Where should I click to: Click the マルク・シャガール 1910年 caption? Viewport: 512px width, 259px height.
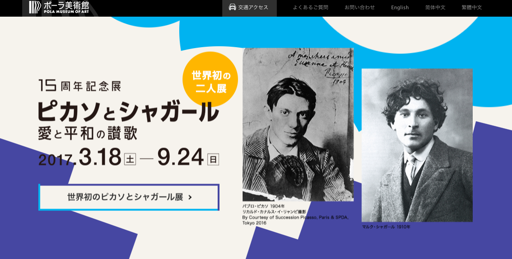(386, 227)
